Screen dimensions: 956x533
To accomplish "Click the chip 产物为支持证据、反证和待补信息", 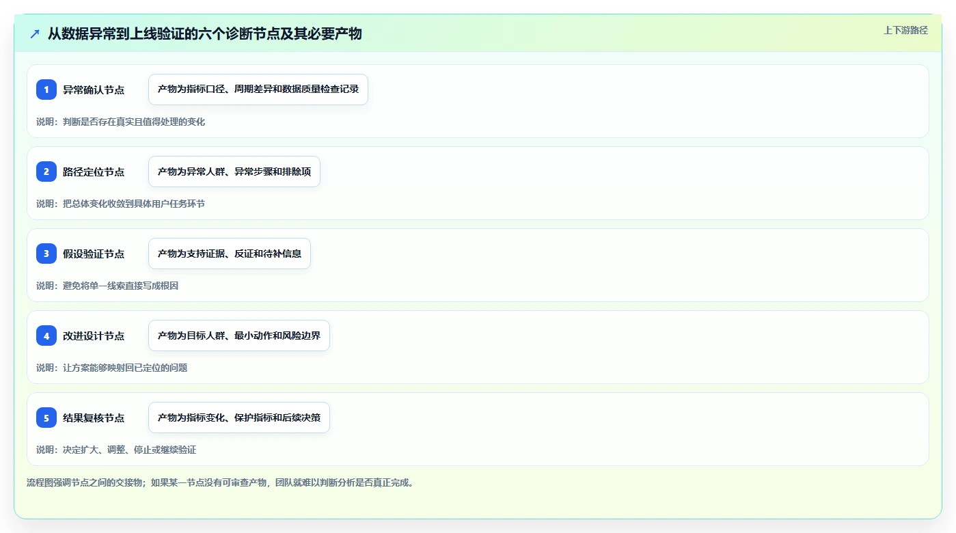I will (230, 254).
